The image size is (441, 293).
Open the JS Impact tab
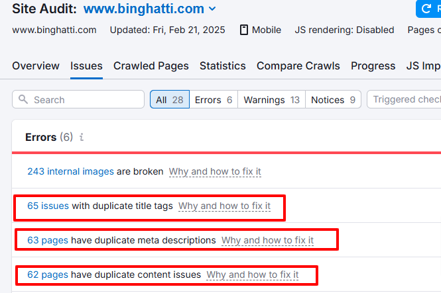click(424, 66)
